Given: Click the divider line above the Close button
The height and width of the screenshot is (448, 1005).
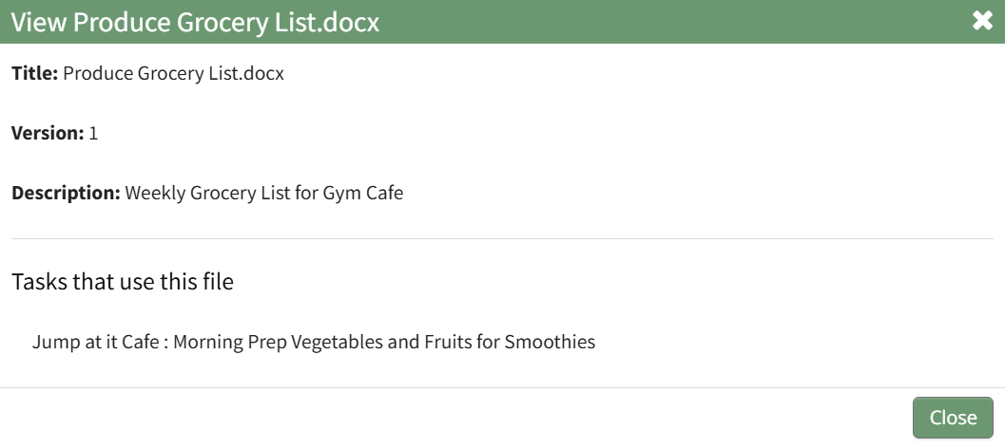Looking at the screenshot, I should coord(502,387).
